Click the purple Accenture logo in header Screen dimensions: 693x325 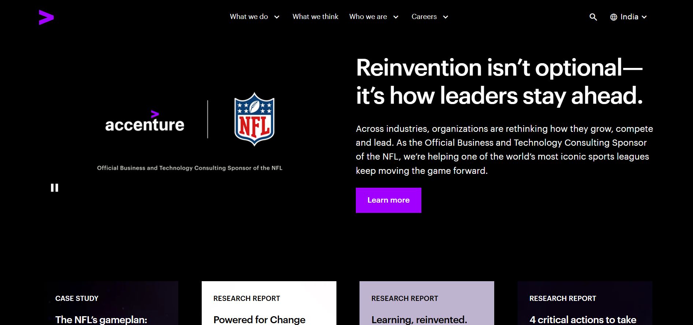tap(46, 17)
